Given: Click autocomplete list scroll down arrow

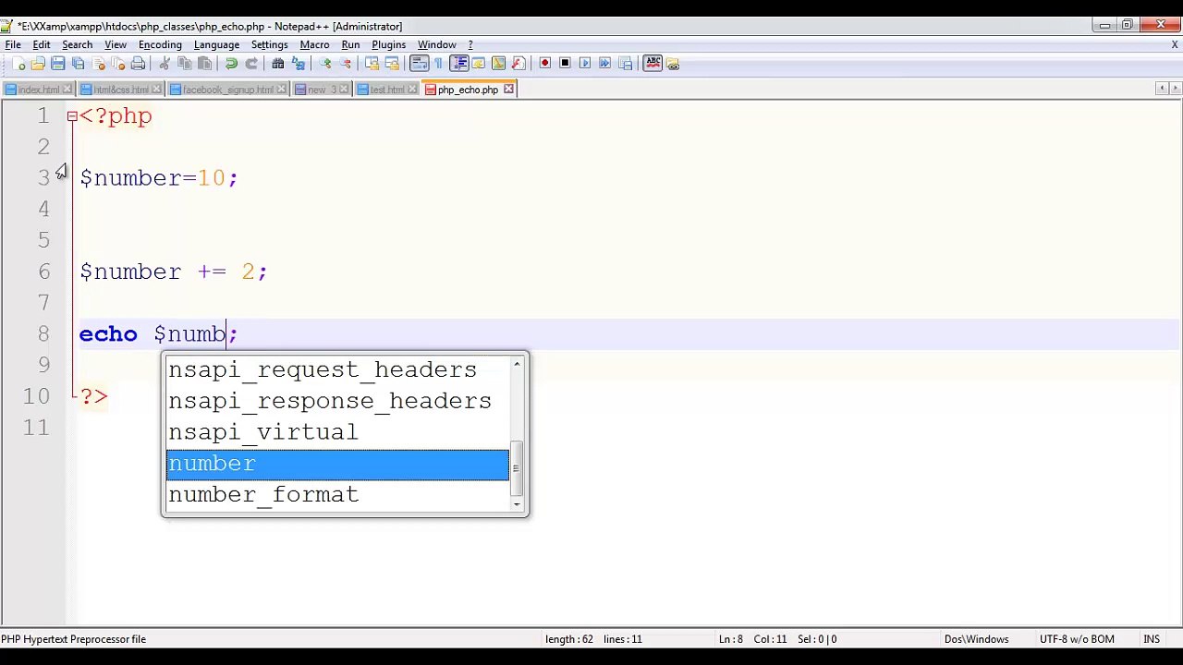Looking at the screenshot, I should click(517, 504).
